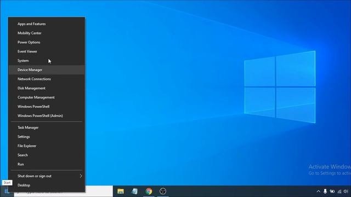Choose Network Connections

tap(47, 79)
